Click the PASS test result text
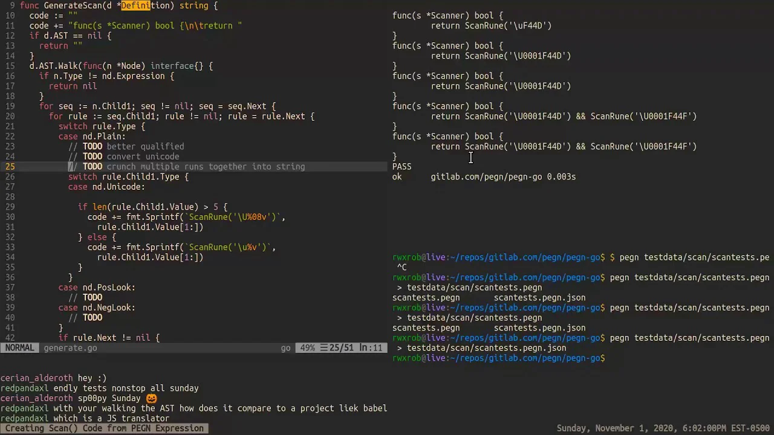Viewport: 774px width, 435px height. (402, 167)
